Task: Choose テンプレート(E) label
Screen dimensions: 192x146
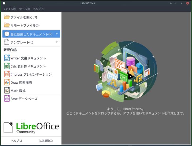Action: 22,42
